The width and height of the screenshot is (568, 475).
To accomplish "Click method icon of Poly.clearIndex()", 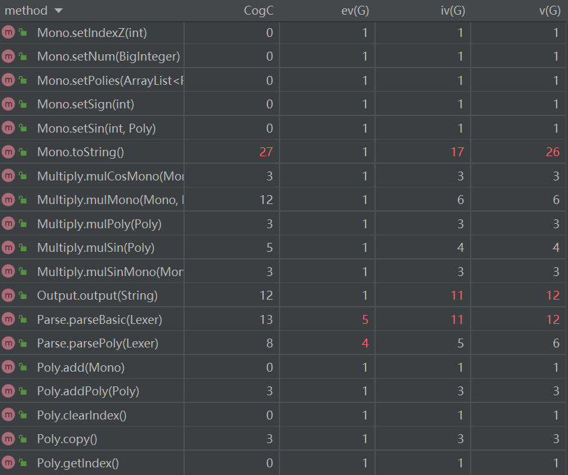I will click(8, 415).
